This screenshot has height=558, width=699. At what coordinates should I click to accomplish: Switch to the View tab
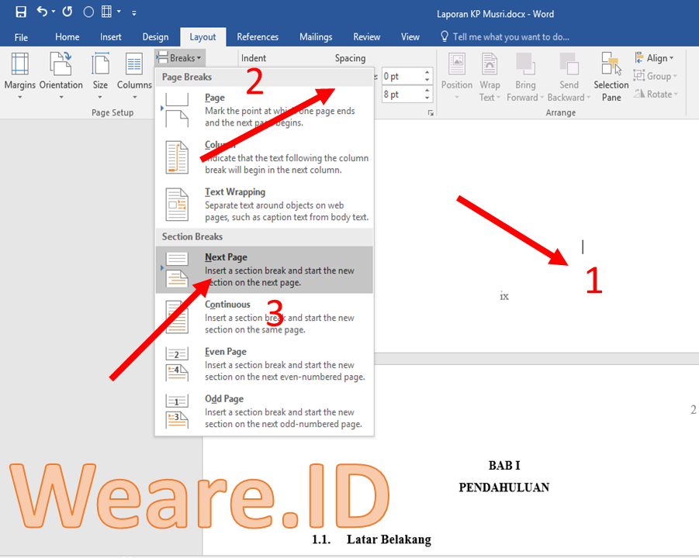(410, 37)
